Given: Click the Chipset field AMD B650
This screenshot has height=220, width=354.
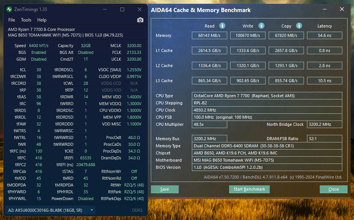Looking at the screenshot, I should click(267, 153).
